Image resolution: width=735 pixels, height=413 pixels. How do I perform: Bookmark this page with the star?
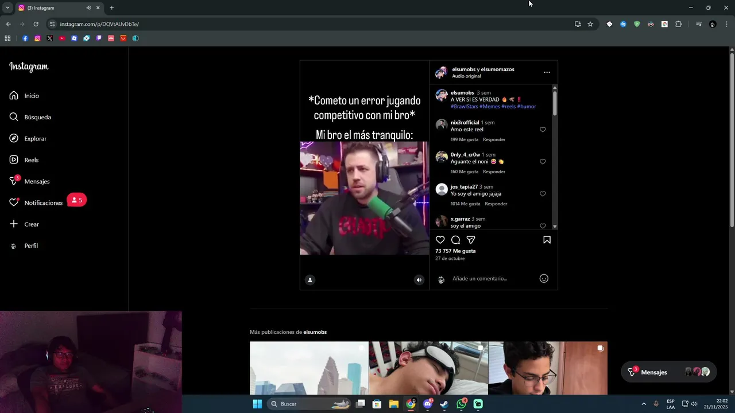[x=590, y=24]
